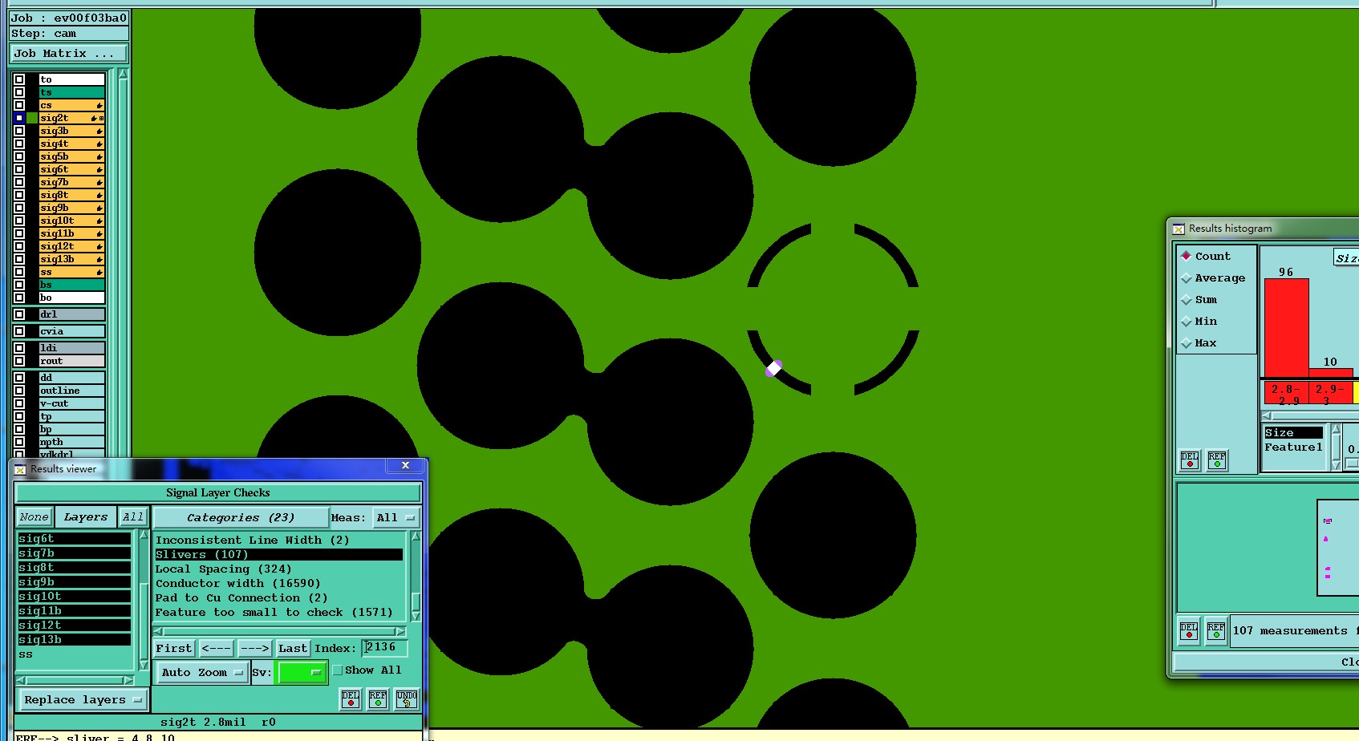Select the Min radio option
This screenshot has width=1359, height=741.
1187,321
